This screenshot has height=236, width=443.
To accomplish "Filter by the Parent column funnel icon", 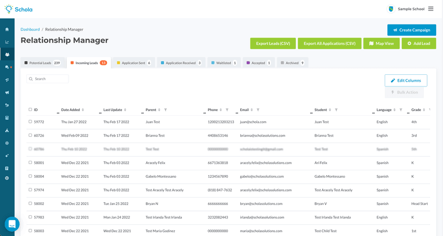I will click(x=165, y=110).
